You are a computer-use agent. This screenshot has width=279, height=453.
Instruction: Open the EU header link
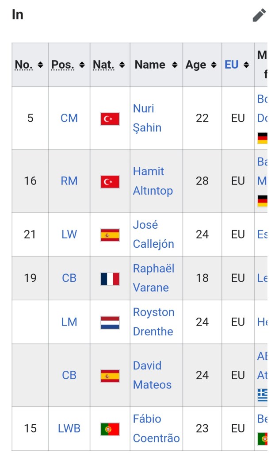coord(231,65)
